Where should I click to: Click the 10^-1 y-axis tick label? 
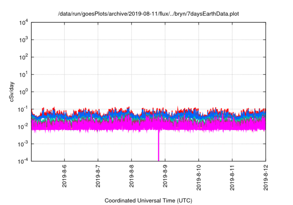(23, 109)
